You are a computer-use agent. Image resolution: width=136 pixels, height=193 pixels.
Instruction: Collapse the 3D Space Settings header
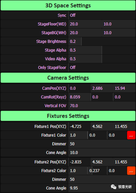click(68, 5)
